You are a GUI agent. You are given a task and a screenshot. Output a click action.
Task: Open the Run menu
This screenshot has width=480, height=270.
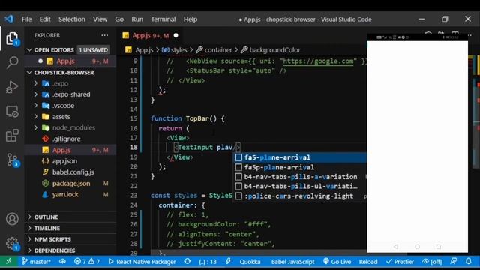(137, 19)
